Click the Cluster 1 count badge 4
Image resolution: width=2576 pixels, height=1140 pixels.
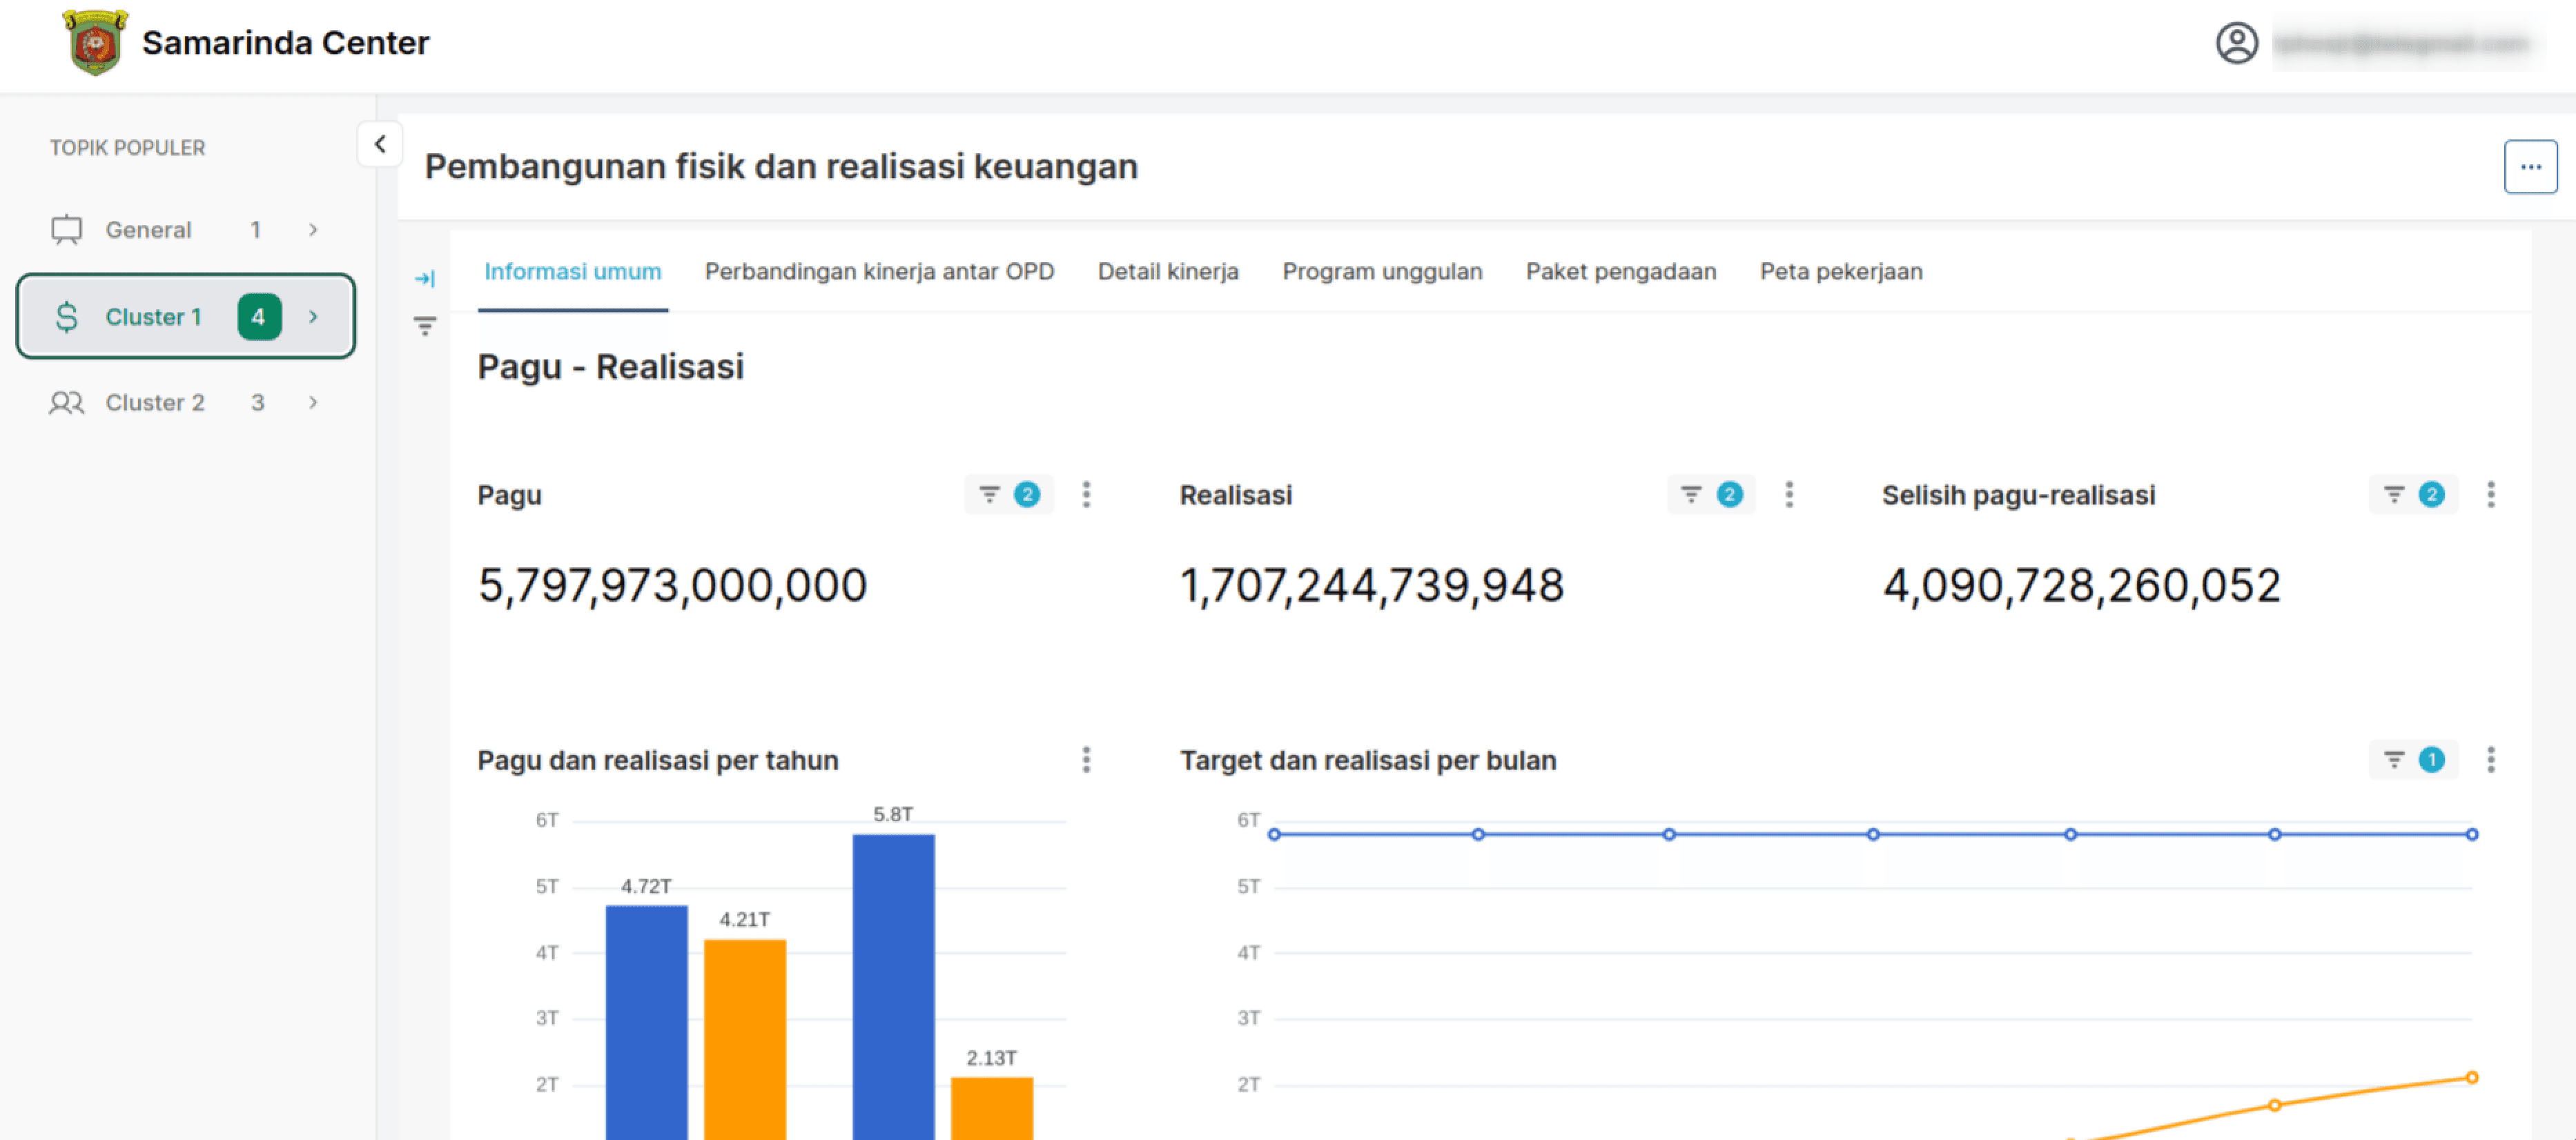259,317
